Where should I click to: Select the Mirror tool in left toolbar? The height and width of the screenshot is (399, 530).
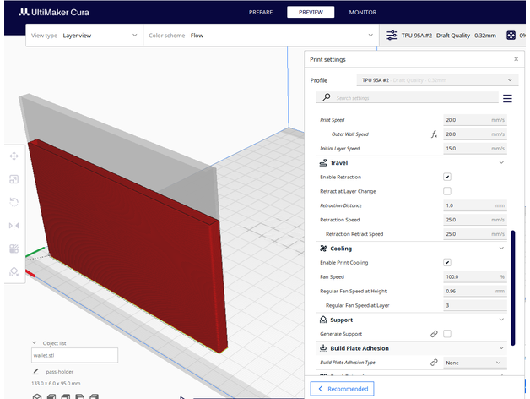pos(14,226)
